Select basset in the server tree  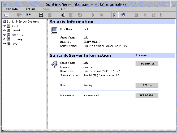(16, 30)
